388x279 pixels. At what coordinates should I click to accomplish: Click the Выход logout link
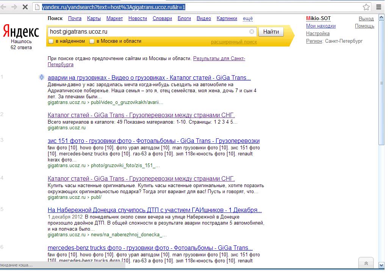pyautogui.click(x=366, y=19)
